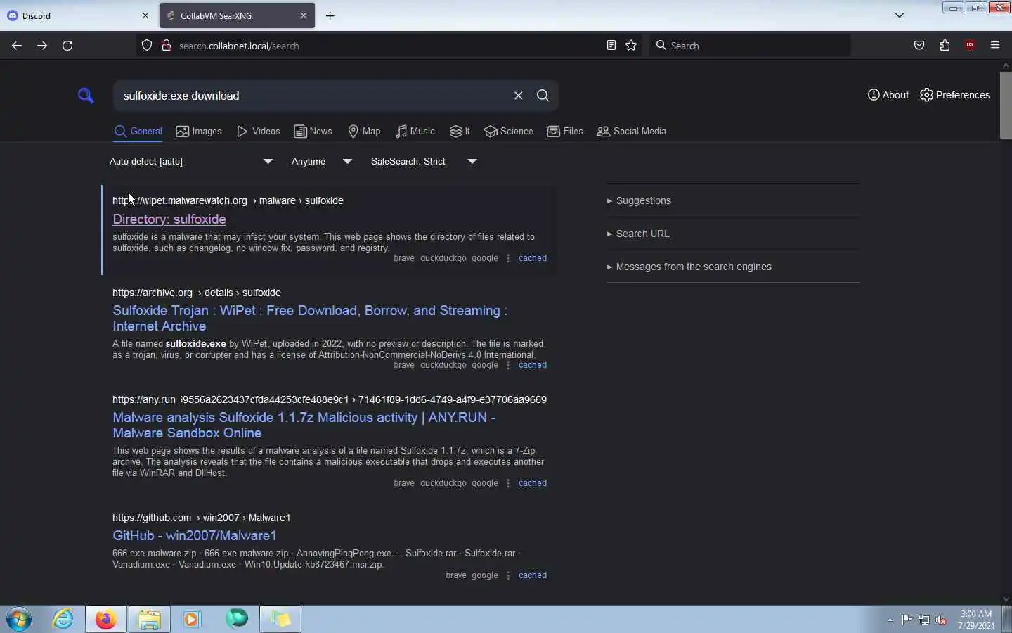The width and height of the screenshot is (1012, 633).
Task: Switch to Files category tab
Action: (x=565, y=132)
